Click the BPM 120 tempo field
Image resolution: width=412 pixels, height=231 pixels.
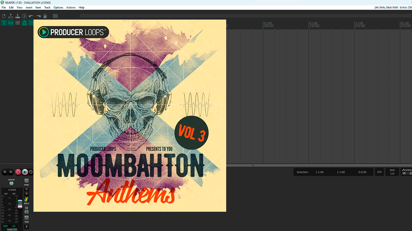[392, 172]
